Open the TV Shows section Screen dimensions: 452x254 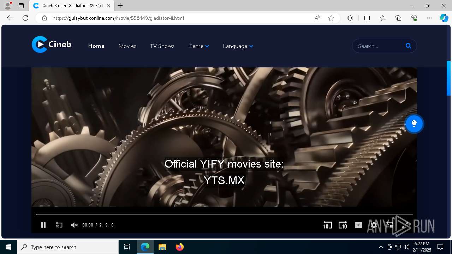click(162, 46)
